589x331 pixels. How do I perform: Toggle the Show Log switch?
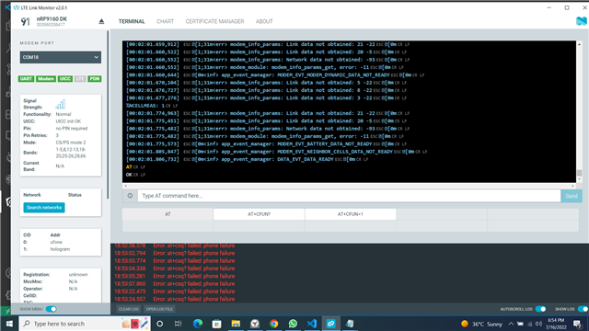pos(583,309)
